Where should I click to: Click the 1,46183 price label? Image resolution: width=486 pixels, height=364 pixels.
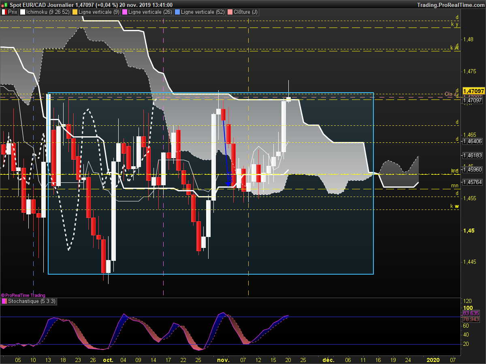click(x=472, y=155)
